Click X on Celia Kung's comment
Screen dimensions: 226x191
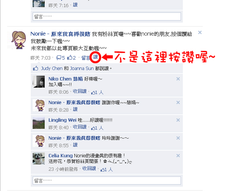point(178,156)
